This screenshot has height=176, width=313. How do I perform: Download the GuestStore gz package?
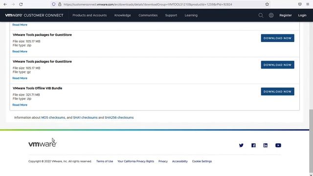tap(277, 65)
